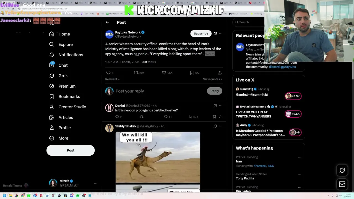Open more options for the Iran trend
Image resolution: width=354 pixels, height=199 pixels.
[300, 158]
